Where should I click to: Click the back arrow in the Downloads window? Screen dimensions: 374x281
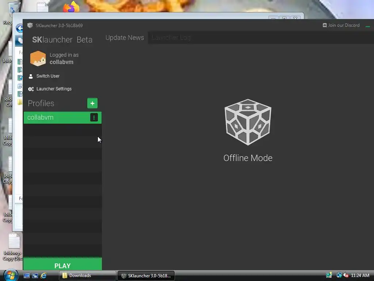[19, 28]
